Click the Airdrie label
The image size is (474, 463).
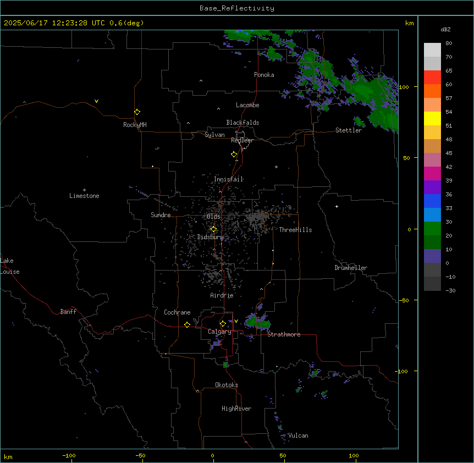[x=222, y=295]
